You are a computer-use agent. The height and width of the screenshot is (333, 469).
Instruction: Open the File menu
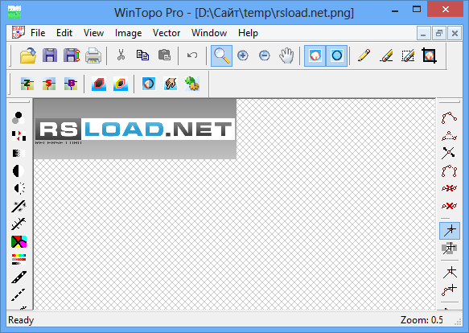[38, 33]
